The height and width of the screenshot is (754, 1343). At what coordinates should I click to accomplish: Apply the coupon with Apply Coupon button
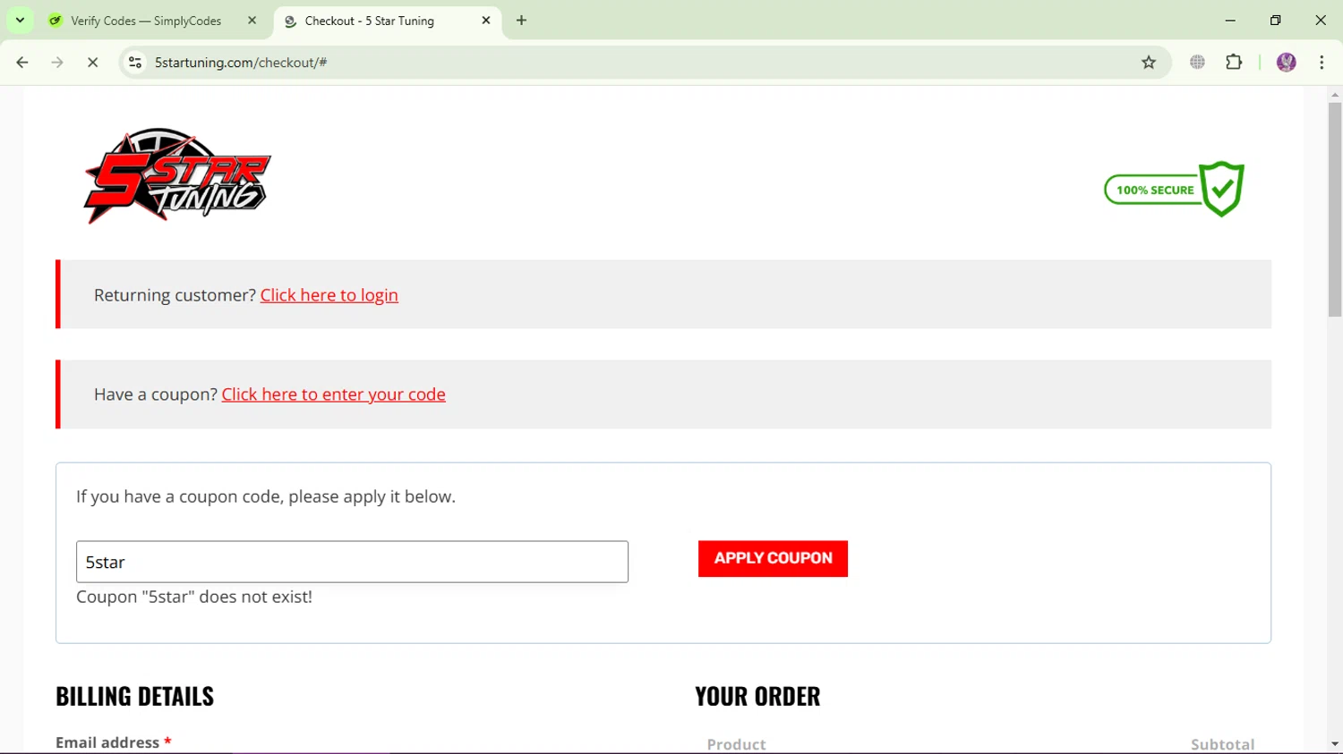773,558
